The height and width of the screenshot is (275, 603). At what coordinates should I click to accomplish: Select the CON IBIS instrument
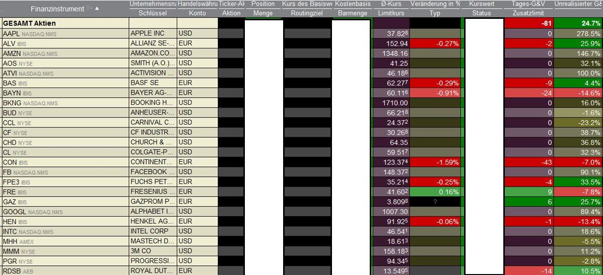[65, 162]
